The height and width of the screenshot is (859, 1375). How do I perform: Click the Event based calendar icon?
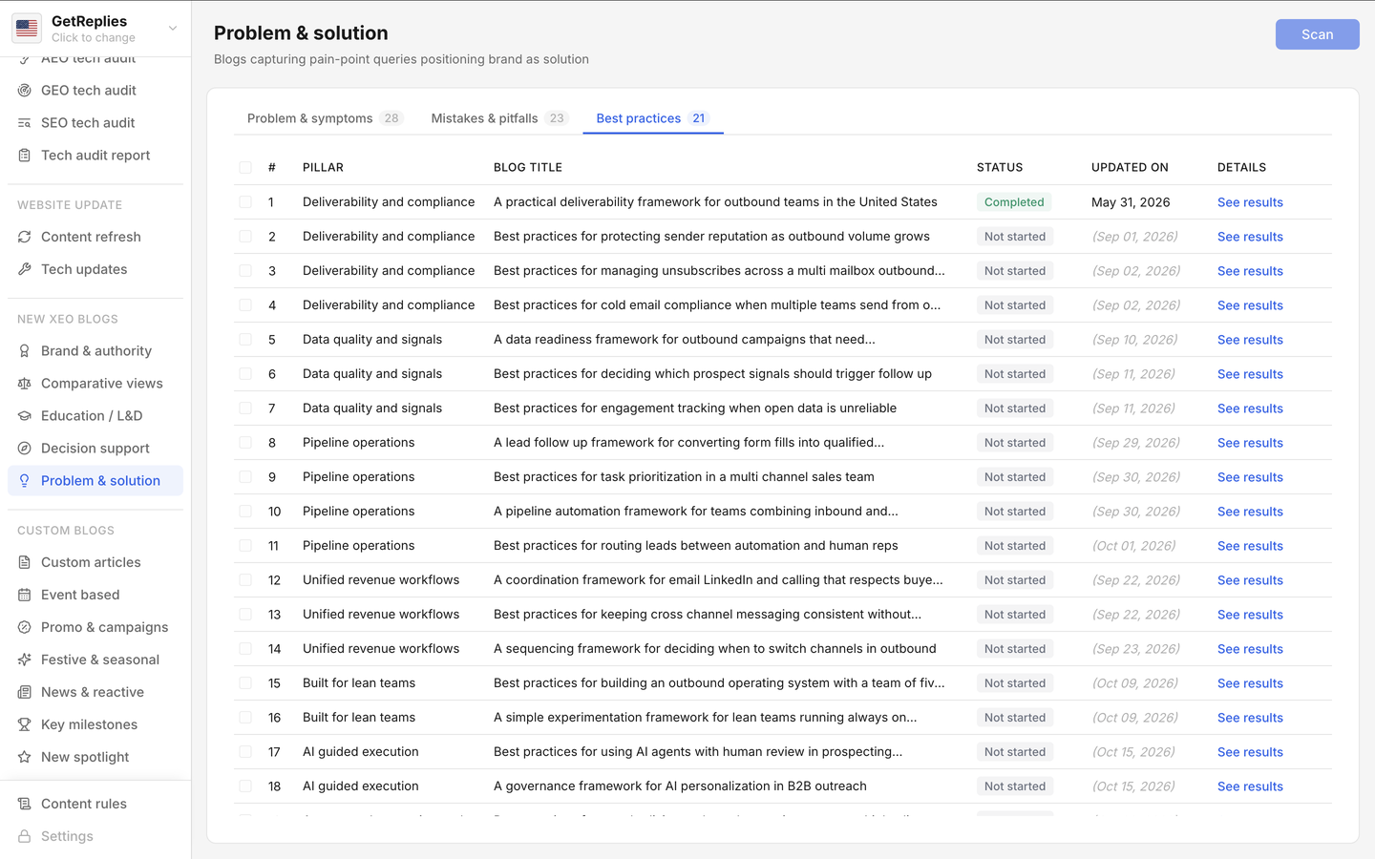(x=25, y=595)
